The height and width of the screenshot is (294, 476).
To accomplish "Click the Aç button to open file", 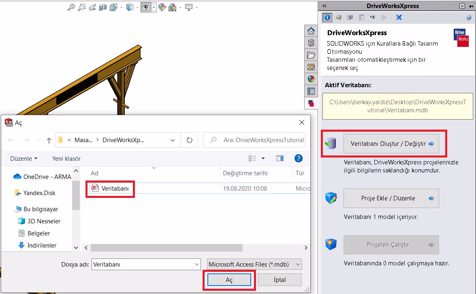I will pos(229,280).
